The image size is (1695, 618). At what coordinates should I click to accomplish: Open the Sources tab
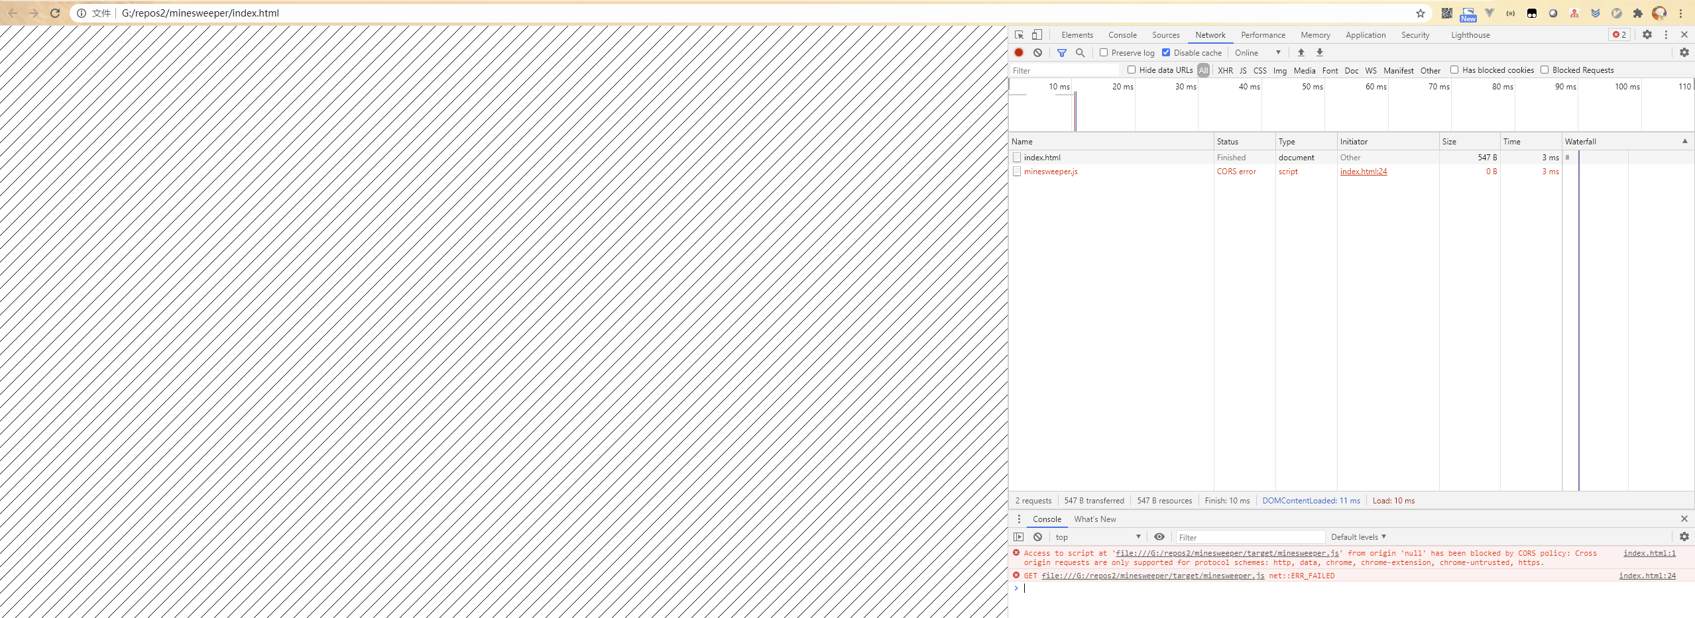[1165, 35]
